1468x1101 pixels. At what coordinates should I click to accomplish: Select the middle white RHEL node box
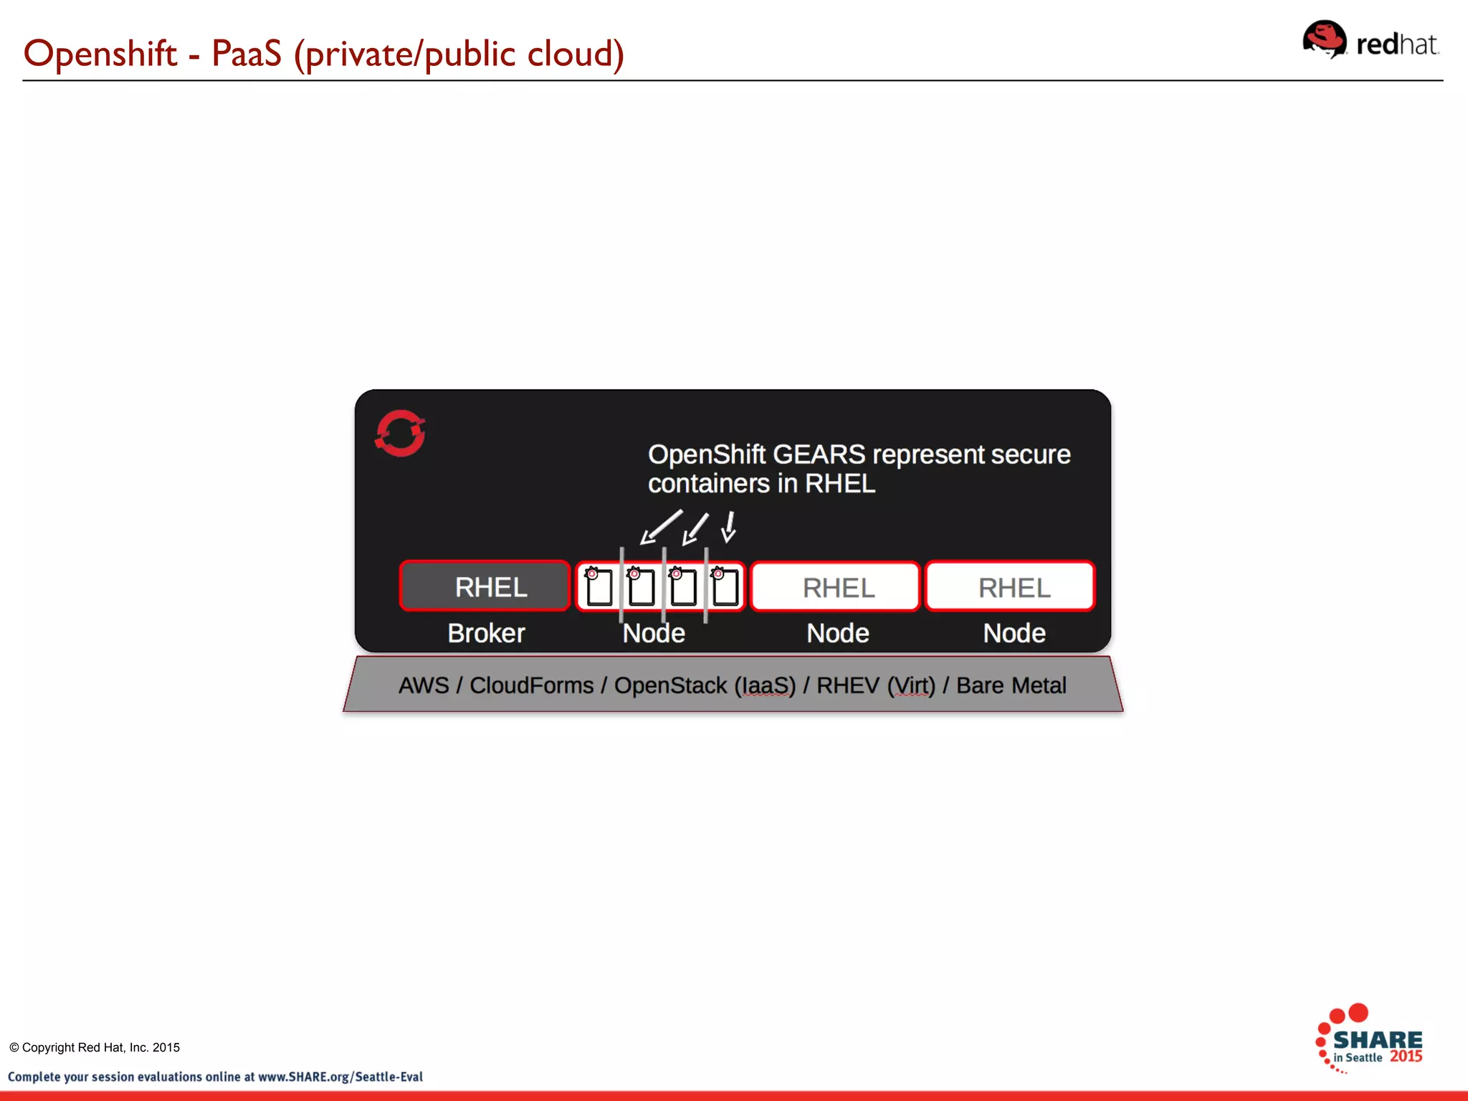point(836,586)
